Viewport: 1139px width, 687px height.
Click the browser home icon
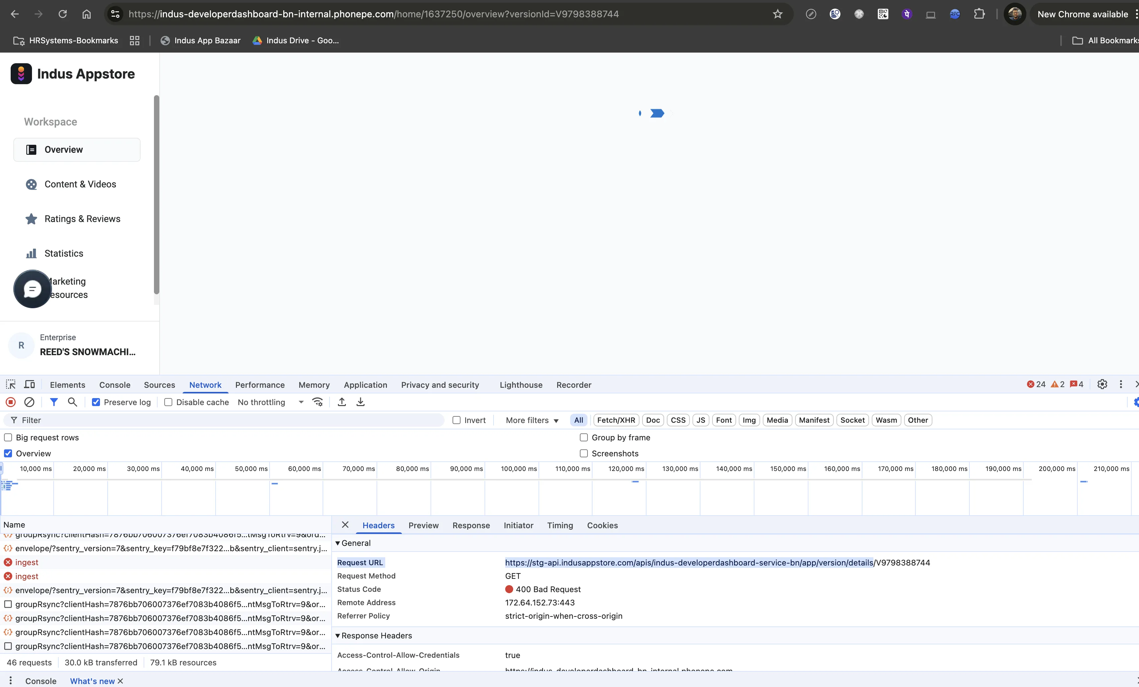click(86, 14)
